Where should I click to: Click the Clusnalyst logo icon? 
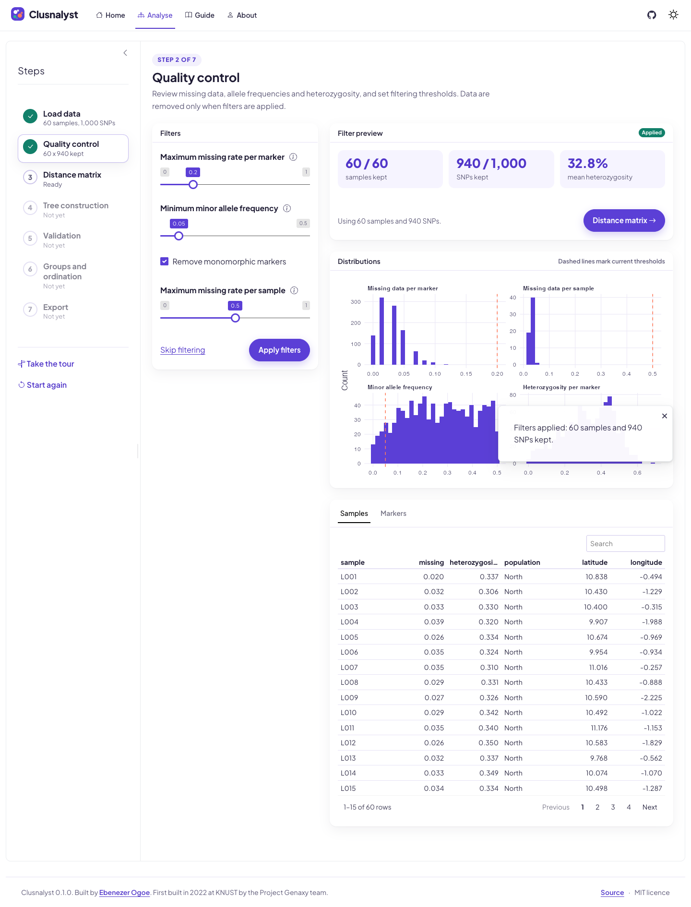[x=18, y=14]
